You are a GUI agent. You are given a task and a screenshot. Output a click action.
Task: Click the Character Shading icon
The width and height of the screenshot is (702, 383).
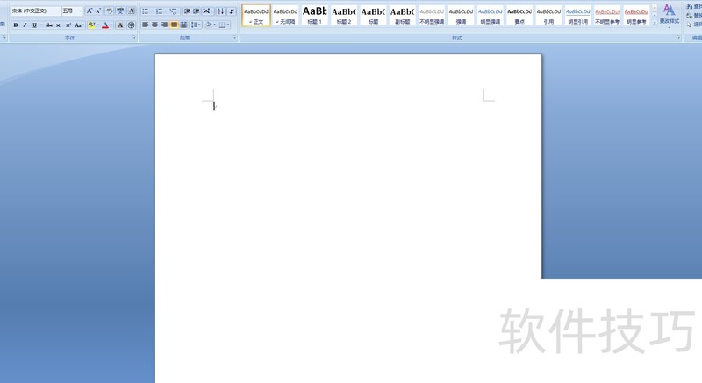coord(120,25)
